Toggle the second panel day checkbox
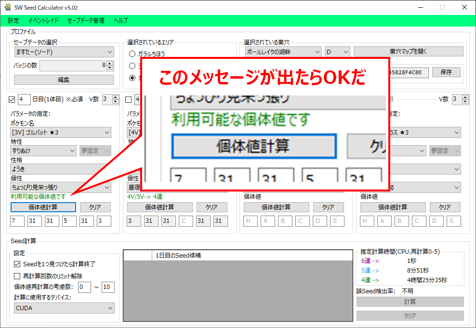The width and height of the screenshot is (476, 328). click(129, 99)
